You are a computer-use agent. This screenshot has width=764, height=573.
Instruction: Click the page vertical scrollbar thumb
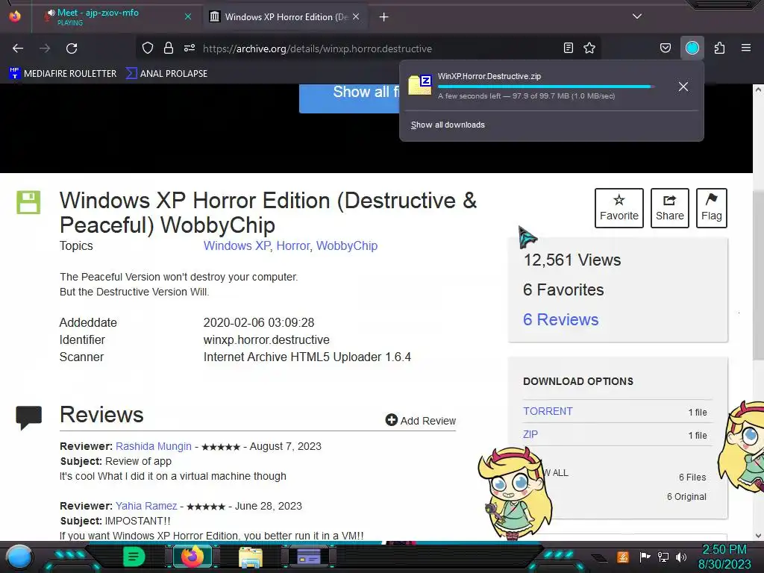758,275
